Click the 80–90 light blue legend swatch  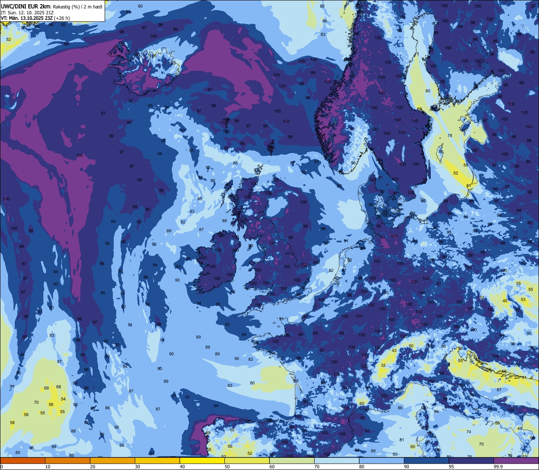point(382,461)
